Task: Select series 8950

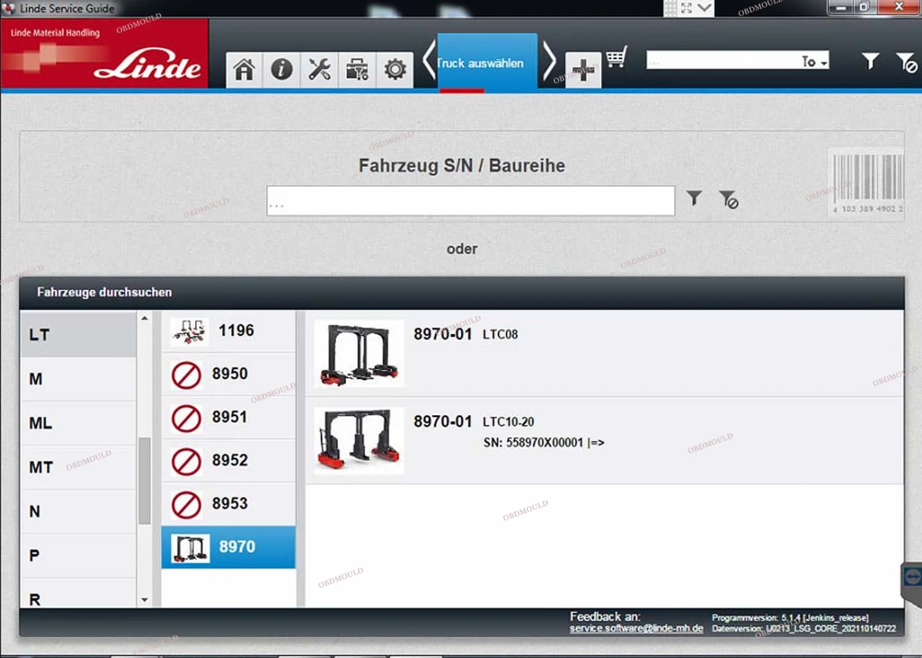Action: [x=228, y=374]
